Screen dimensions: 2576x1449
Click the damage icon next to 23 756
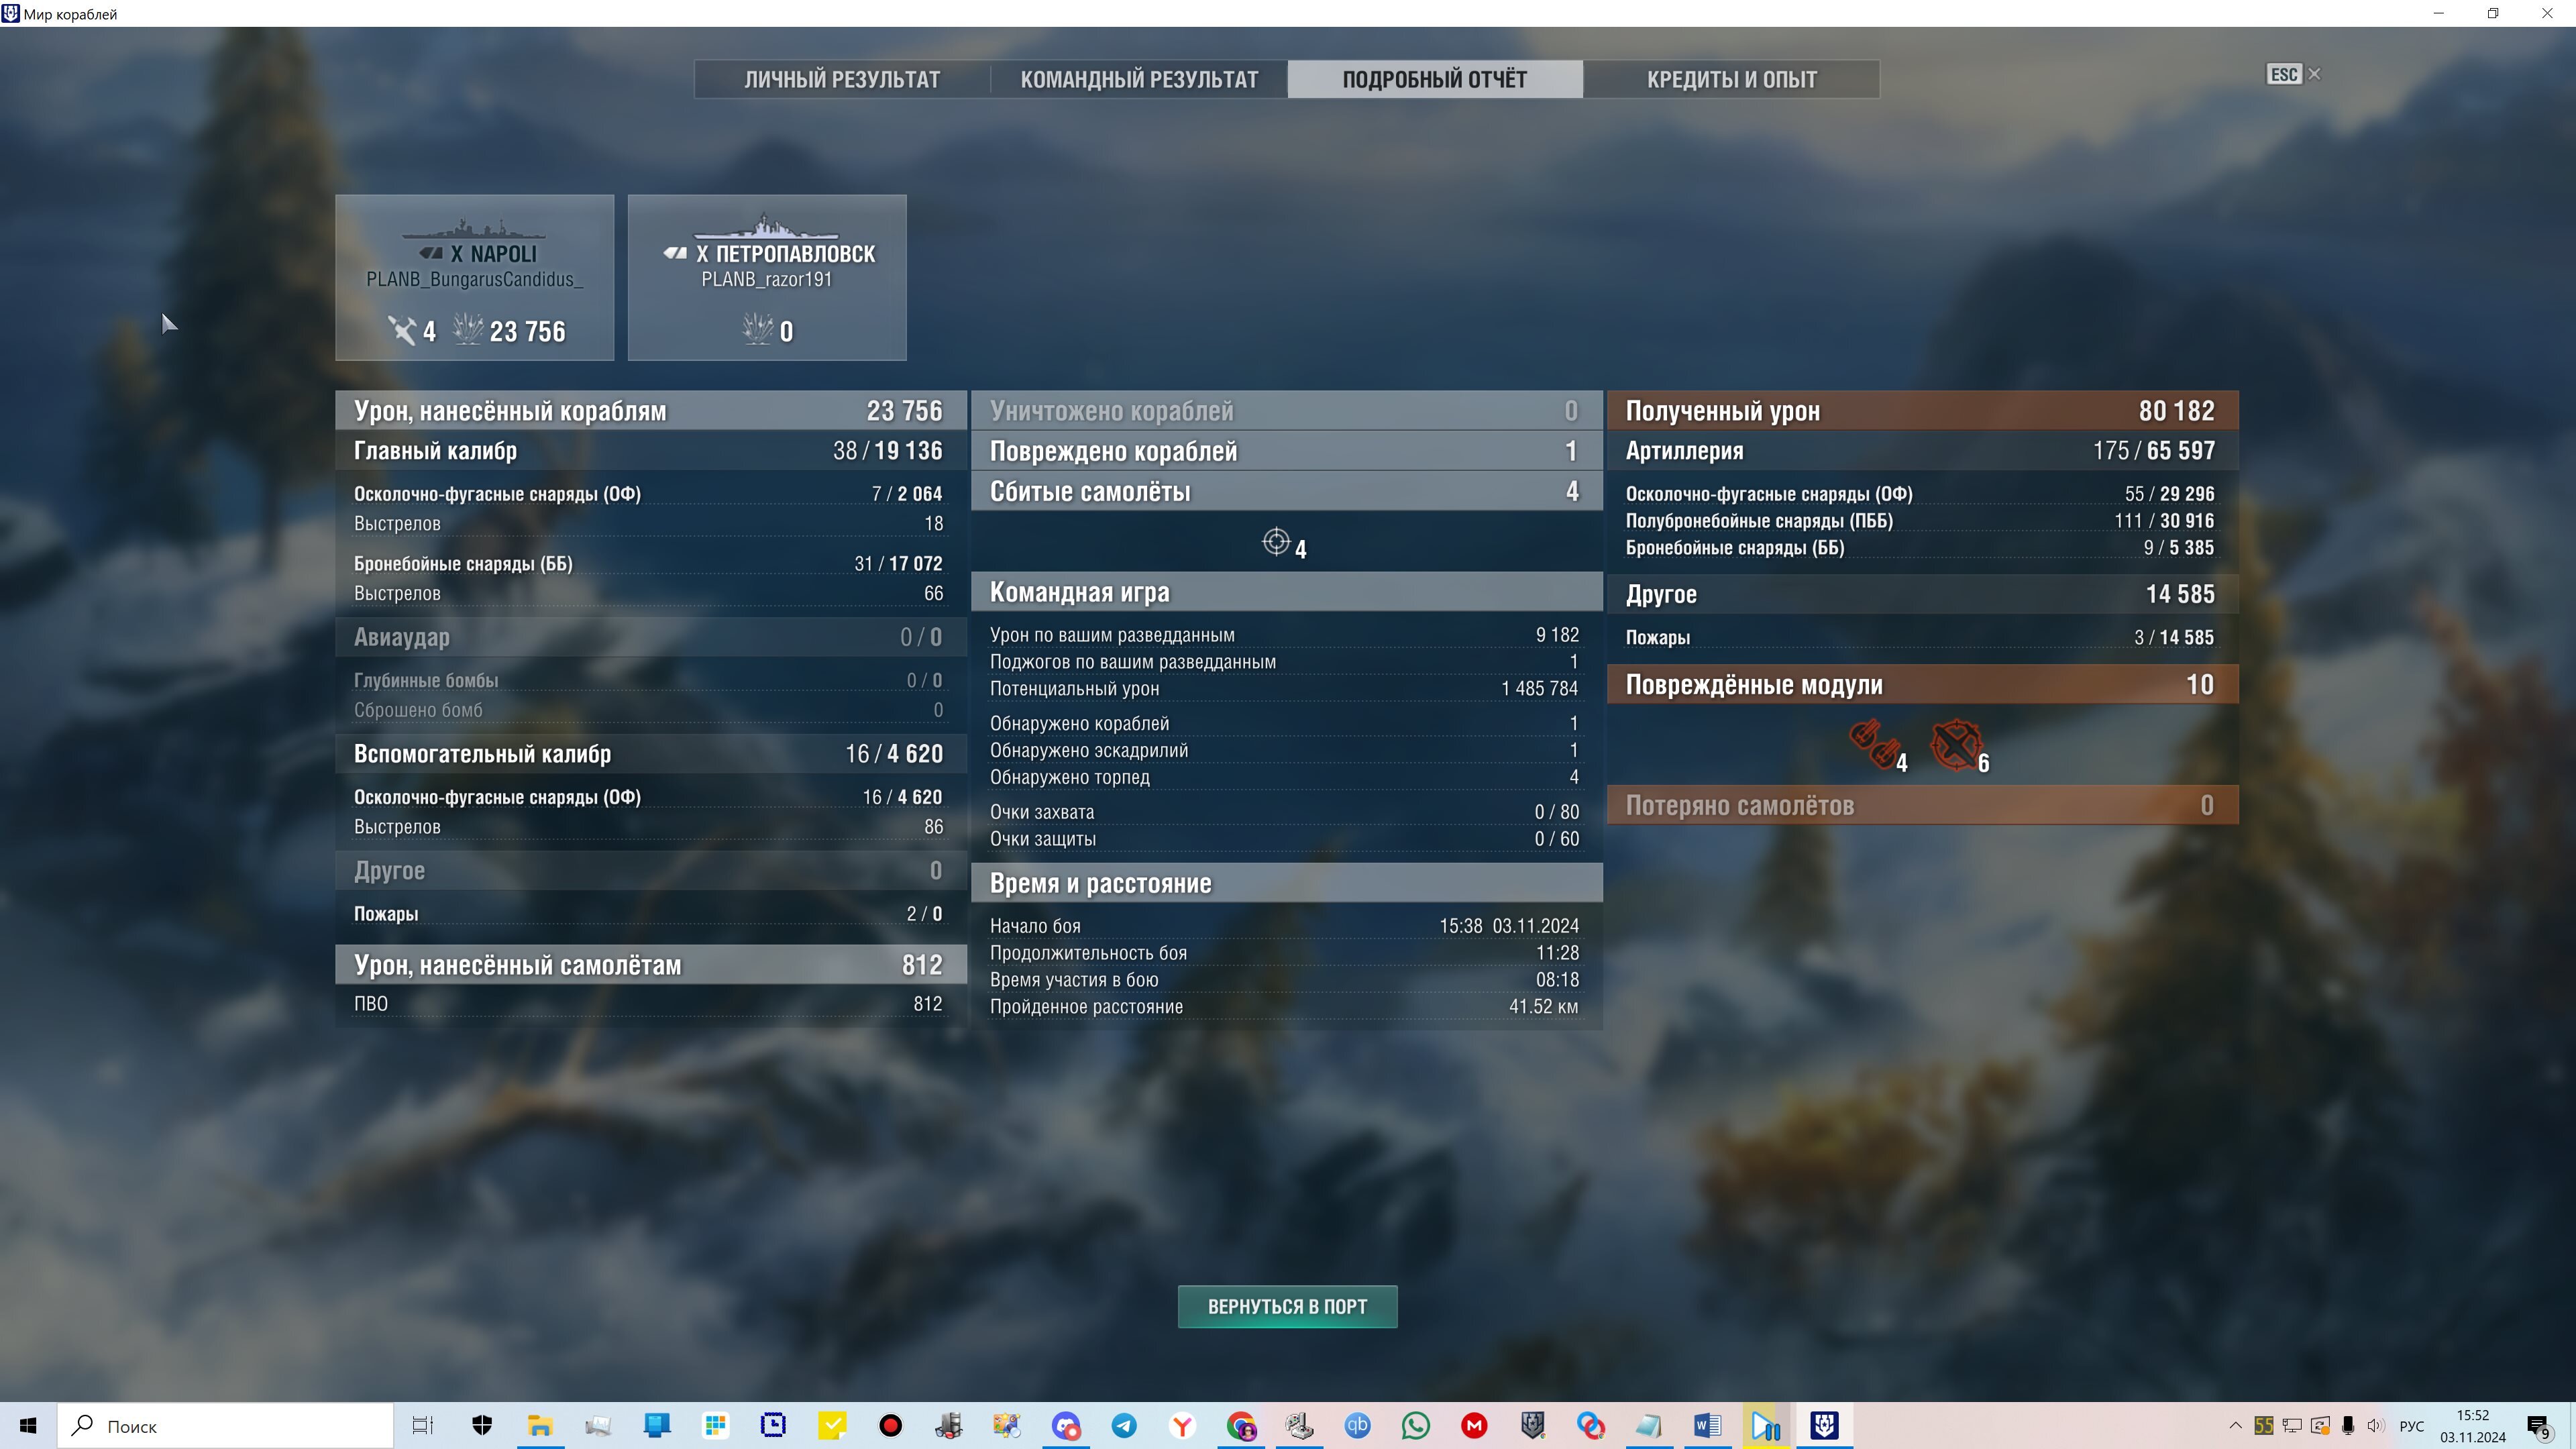click(x=468, y=329)
